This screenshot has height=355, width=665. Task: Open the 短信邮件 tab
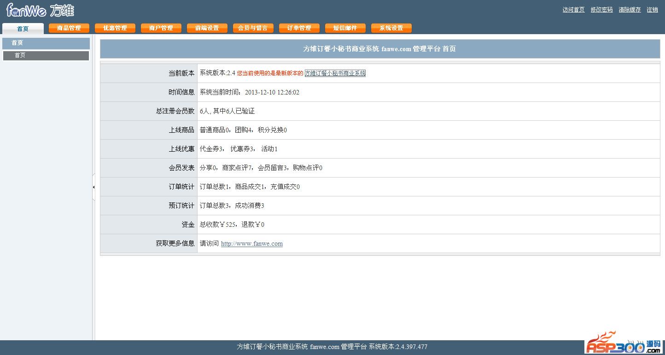tap(345, 28)
